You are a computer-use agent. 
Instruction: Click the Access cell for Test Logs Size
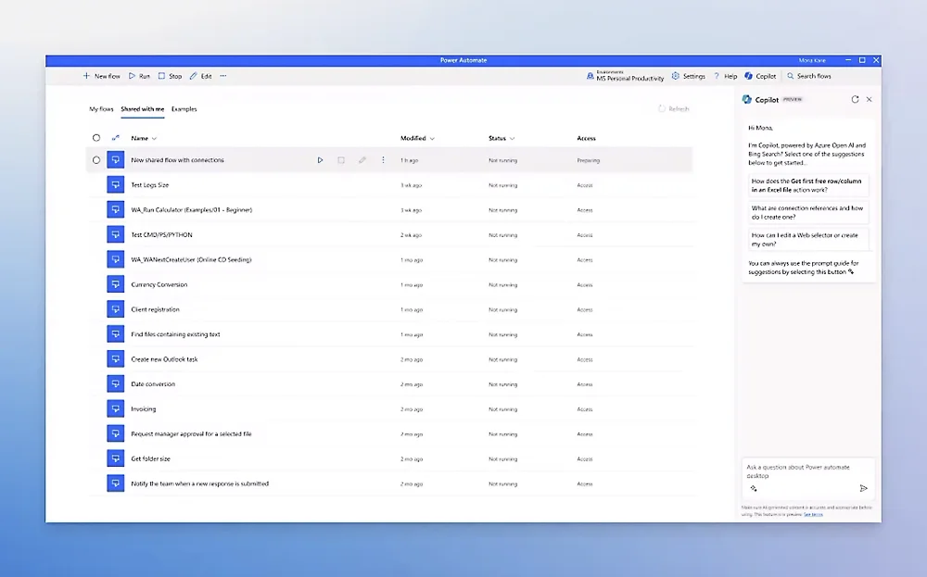(585, 185)
